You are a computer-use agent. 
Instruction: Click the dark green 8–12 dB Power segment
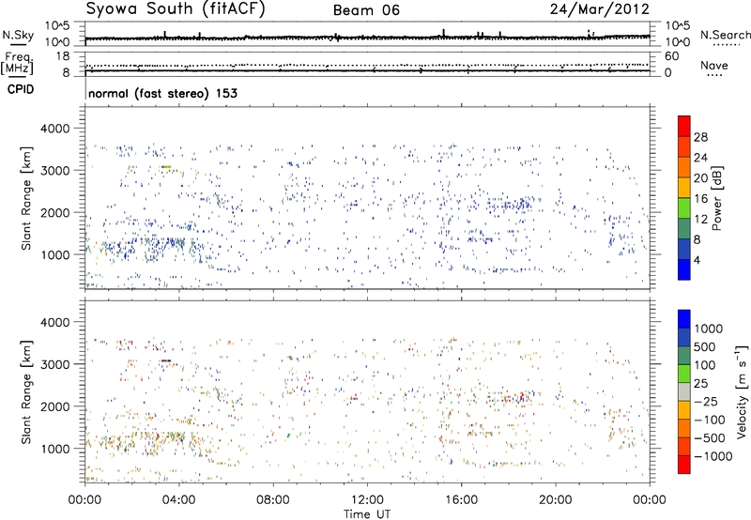(x=684, y=228)
